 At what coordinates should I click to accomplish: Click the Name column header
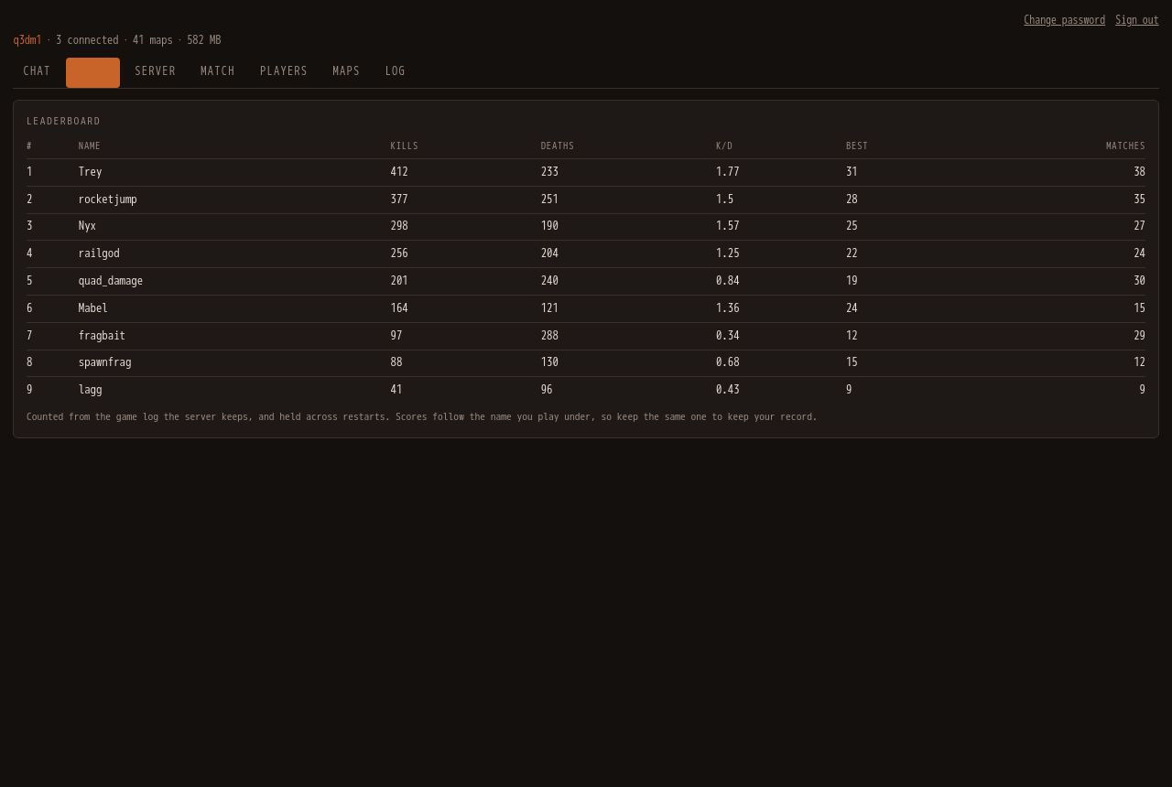tap(90, 146)
